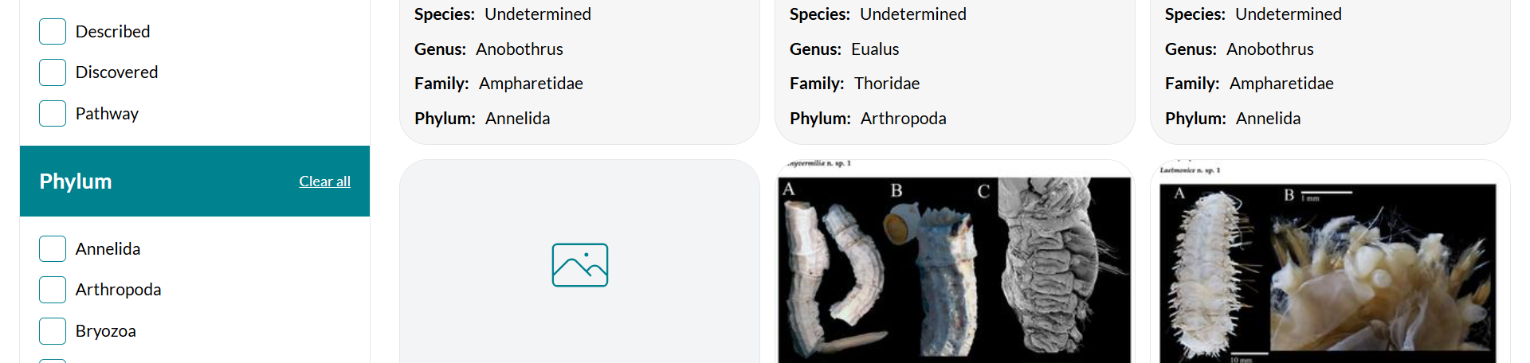Open the tube worm specimen image with panel C
The width and height of the screenshot is (1530, 363).
[954, 271]
